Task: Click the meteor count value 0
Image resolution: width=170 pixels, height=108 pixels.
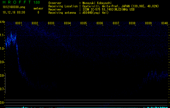Action: pos(38,12)
